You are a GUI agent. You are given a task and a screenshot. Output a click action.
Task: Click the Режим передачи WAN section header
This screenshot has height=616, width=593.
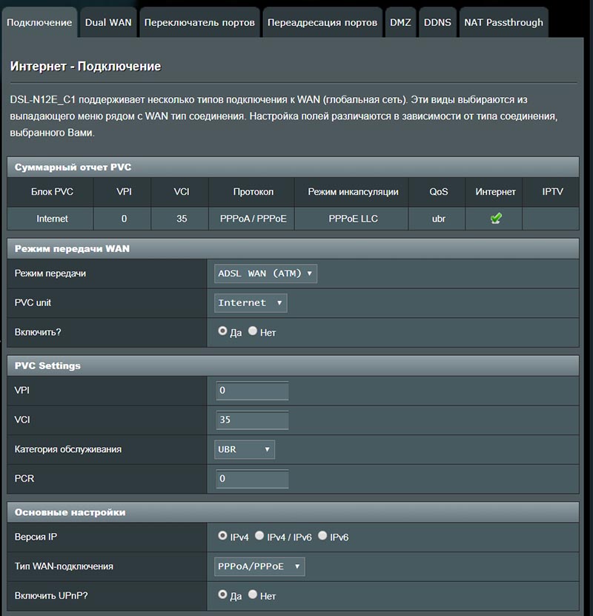[293, 248]
